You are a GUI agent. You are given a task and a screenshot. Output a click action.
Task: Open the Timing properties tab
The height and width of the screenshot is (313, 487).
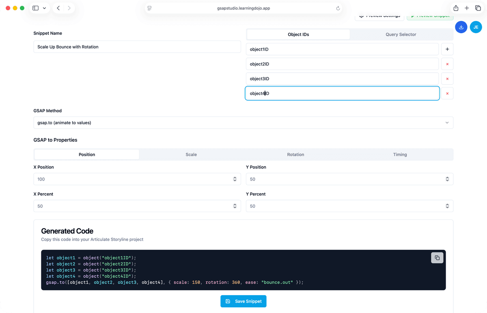tap(400, 155)
